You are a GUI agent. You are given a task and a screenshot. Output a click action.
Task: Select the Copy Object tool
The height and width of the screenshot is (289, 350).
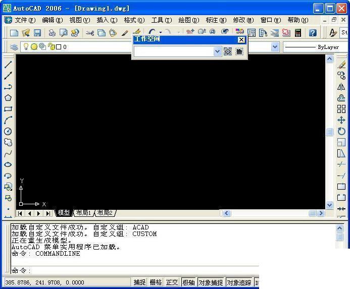pos(341,76)
